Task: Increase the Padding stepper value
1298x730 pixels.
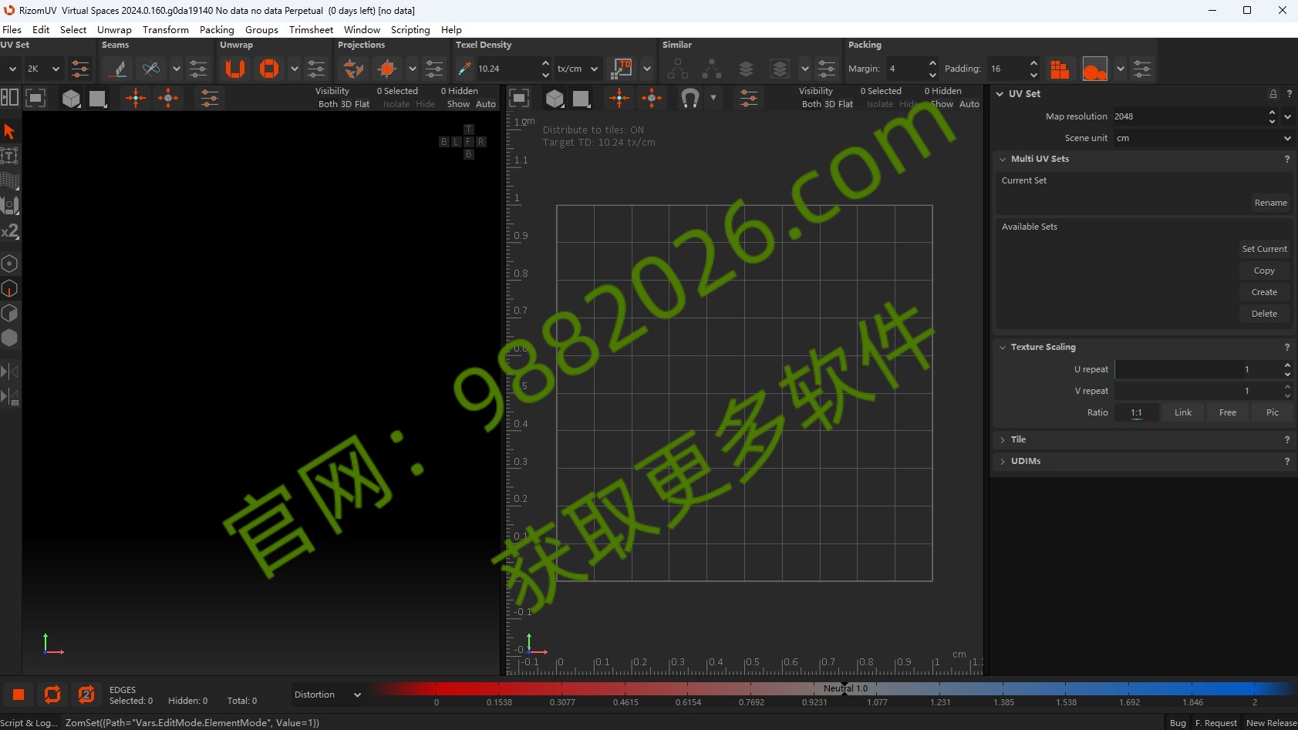Action: tap(1033, 63)
